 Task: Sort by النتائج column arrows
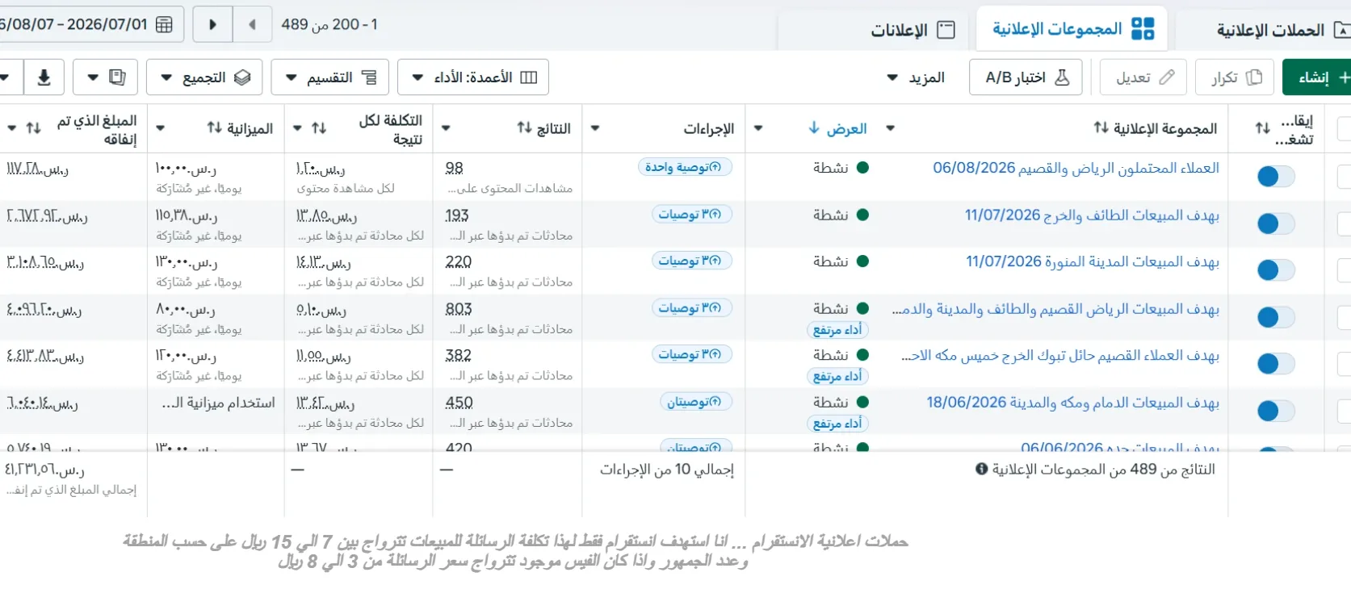tap(524, 127)
